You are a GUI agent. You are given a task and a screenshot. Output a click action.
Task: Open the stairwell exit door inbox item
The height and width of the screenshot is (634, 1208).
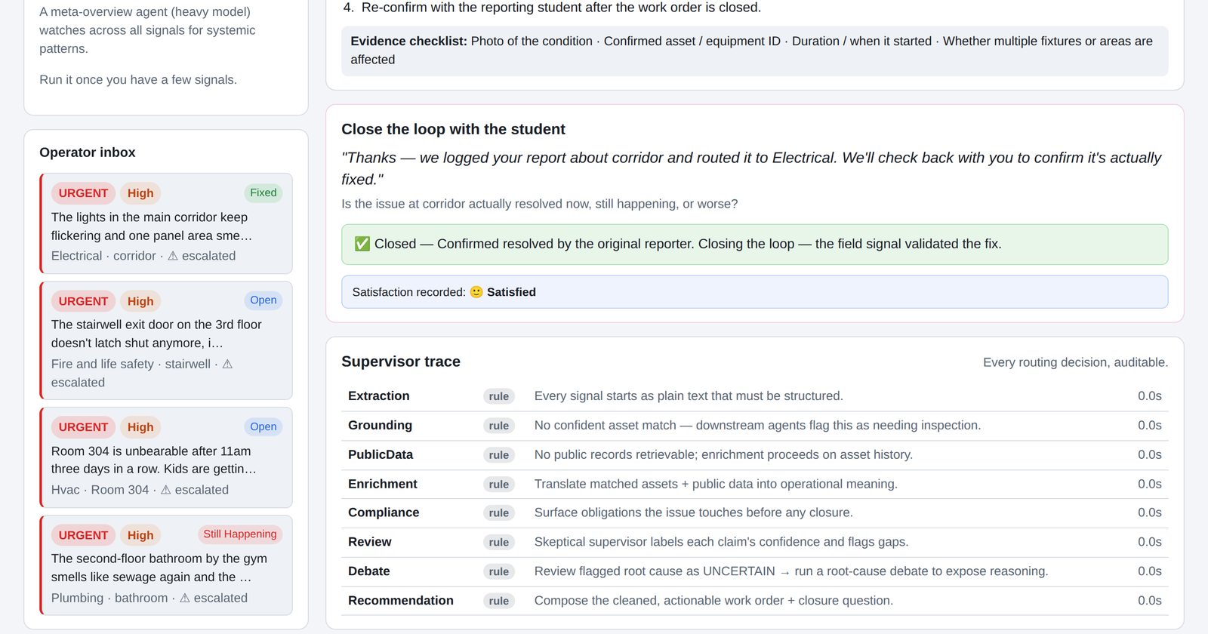166,340
